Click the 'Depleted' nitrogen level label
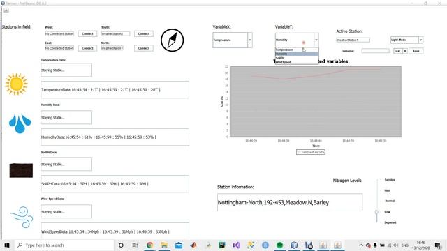Screen dimensions: 447x251 390,222
